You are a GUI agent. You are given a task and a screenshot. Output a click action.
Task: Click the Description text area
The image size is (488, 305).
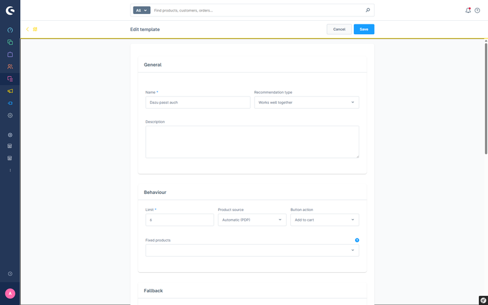(252, 142)
